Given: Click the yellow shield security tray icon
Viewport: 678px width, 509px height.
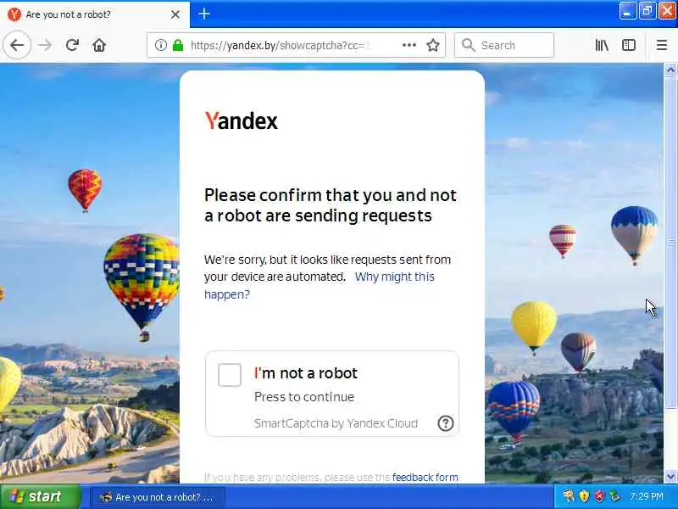Looking at the screenshot, I should 584,496.
